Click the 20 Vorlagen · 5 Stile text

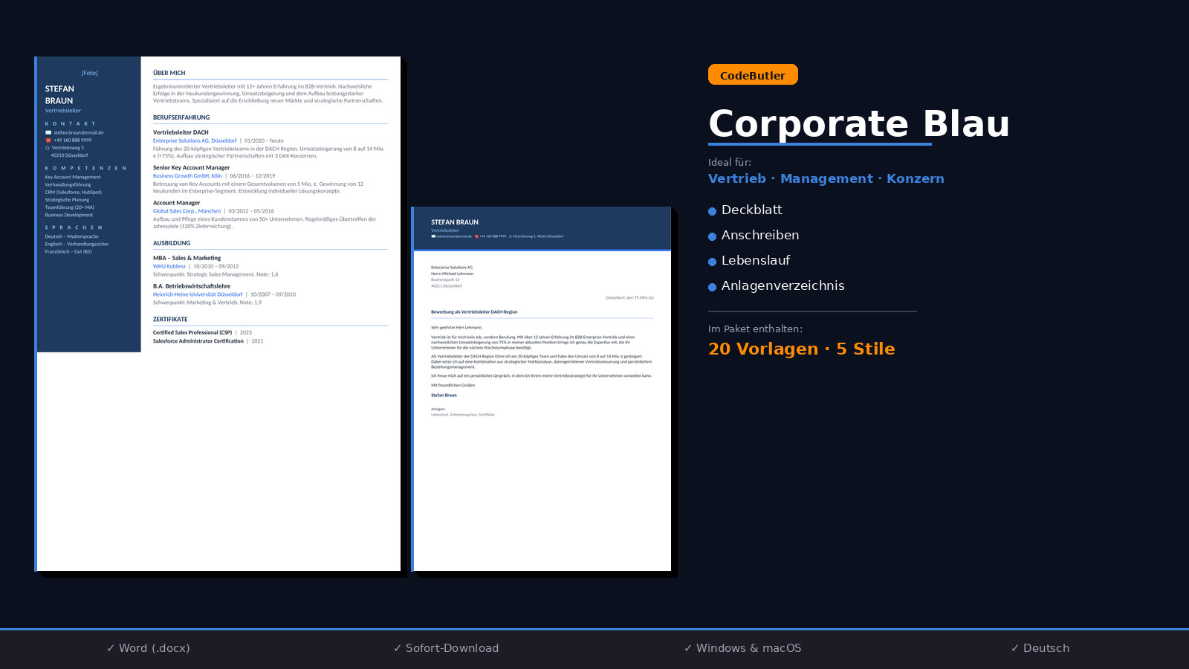coord(802,349)
